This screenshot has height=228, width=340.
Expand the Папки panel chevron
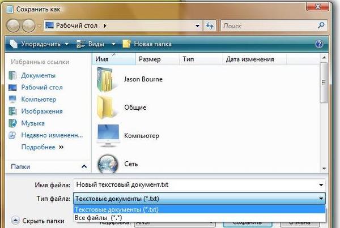point(84,166)
